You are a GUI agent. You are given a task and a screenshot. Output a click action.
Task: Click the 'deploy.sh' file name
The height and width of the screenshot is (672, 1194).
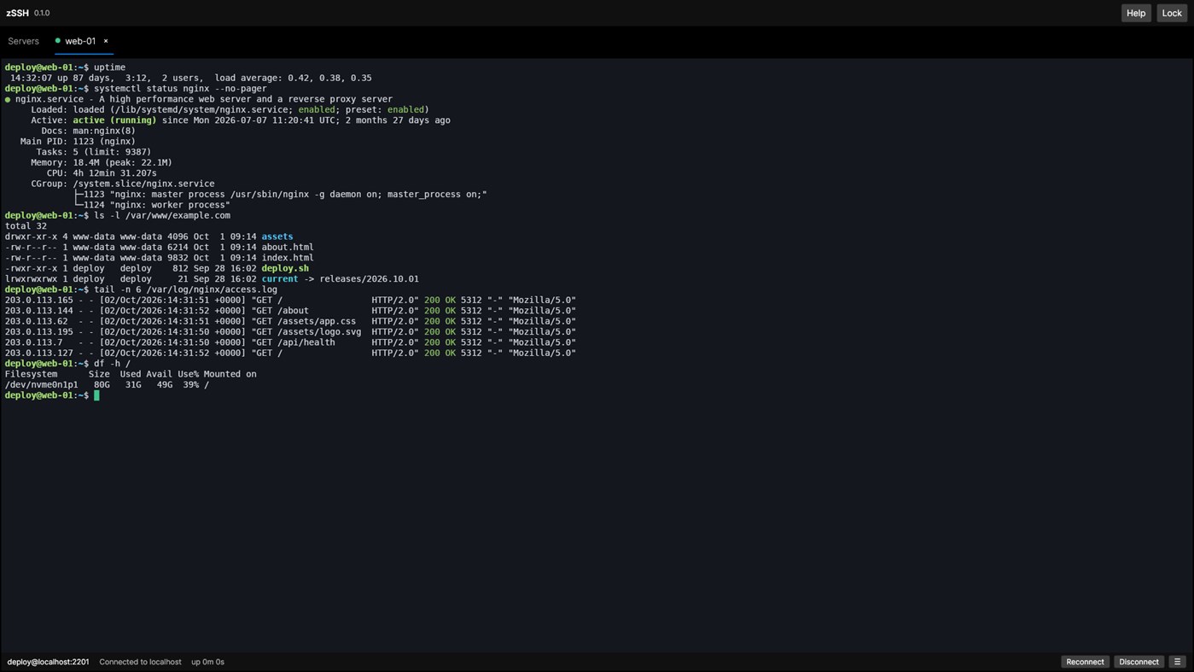coord(285,268)
